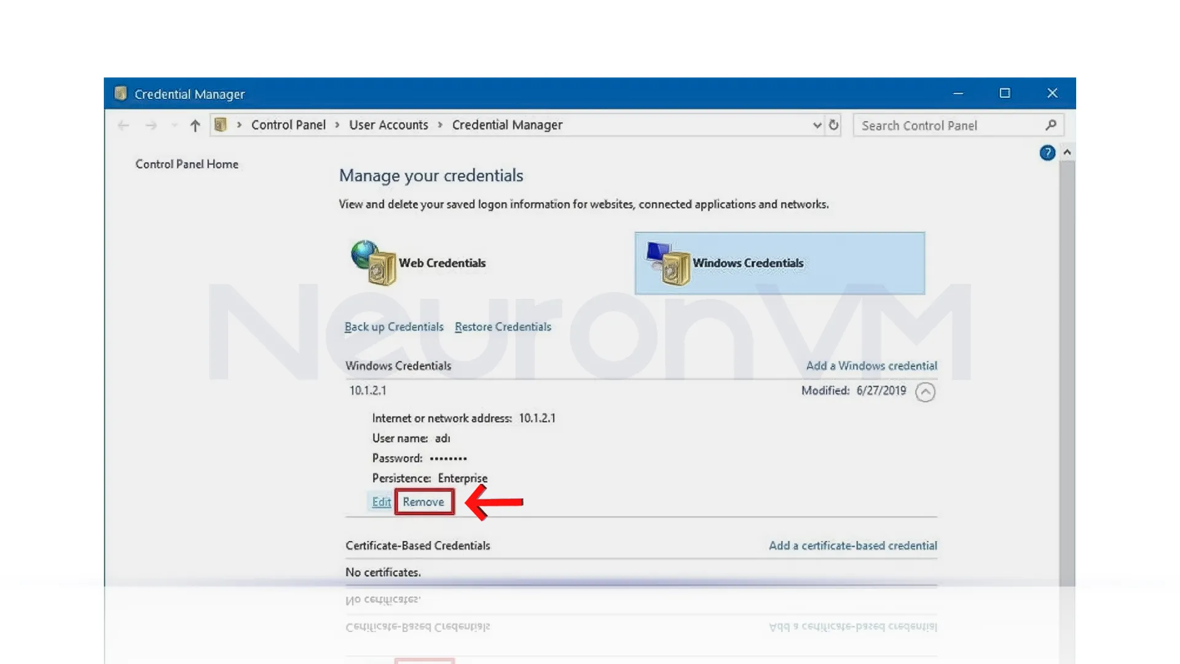
Task: Remove the 10.1.2.1 credential
Action: (x=423, y=502)
